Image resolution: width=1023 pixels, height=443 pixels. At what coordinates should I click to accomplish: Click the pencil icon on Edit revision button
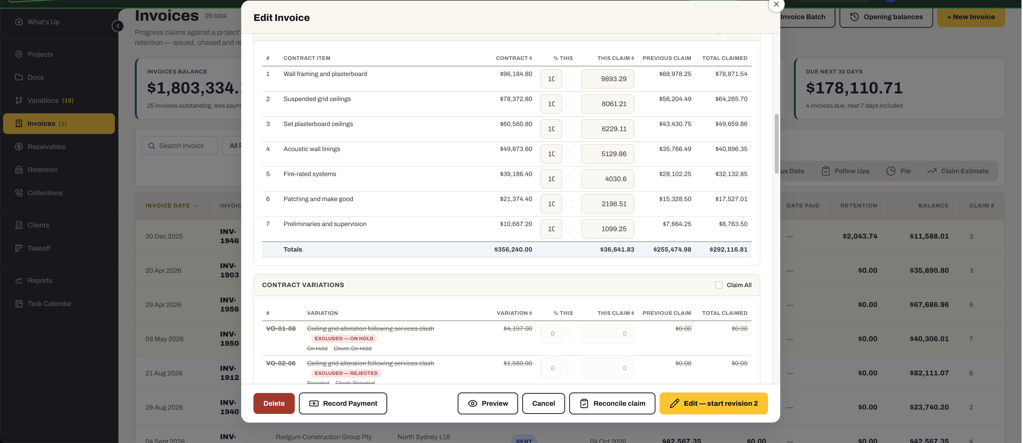(674, 403)
